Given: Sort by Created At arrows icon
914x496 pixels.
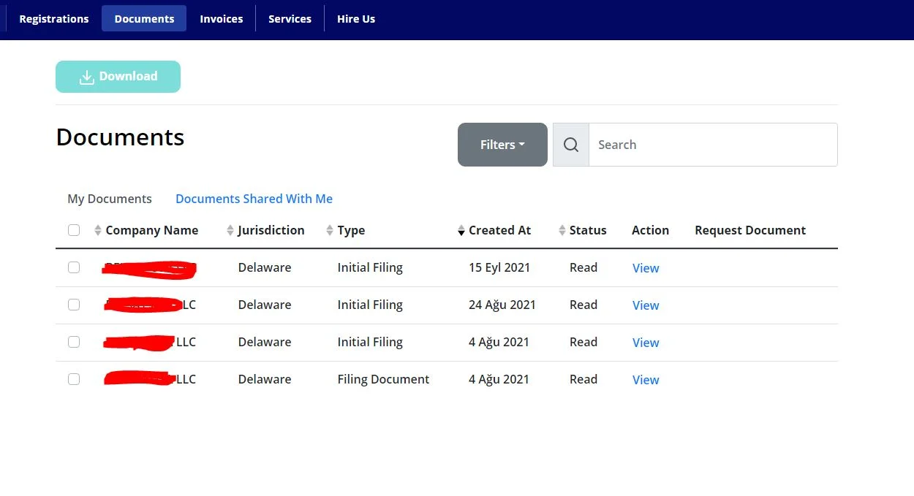Looking at the screenshot, I should [x=461, y=231].
